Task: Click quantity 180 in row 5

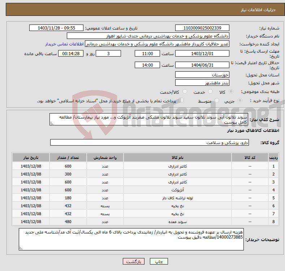Action: [x=68, y=198]
